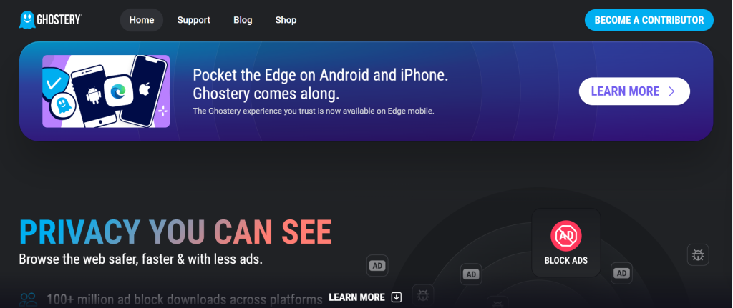
Task: Click the Apple logo on phone
Action: click(x=144, y=89)
